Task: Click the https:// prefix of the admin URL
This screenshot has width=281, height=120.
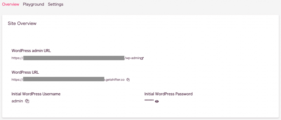Action: point(17,58)
